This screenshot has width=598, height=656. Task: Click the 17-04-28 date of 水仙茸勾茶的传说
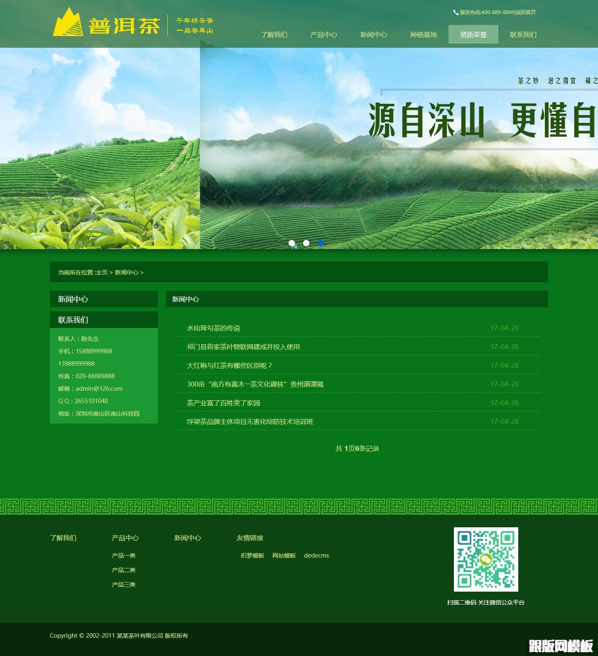(505, 328)
